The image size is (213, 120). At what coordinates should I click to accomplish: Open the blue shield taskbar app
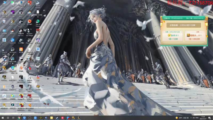coord(24,118)
